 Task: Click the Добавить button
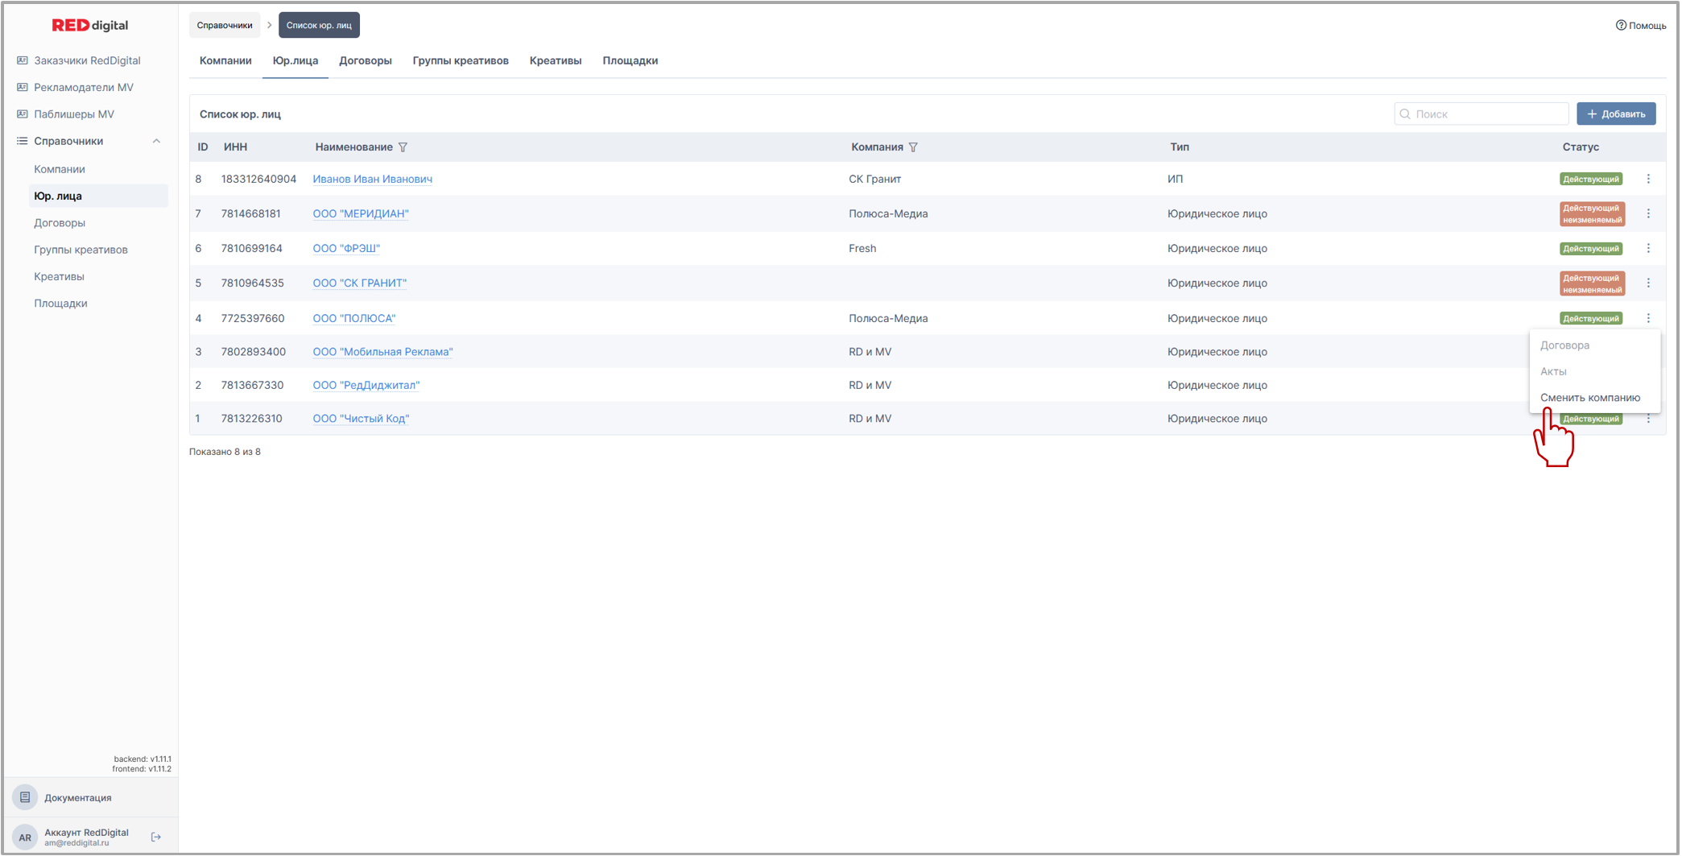[x=1615, y=114]
